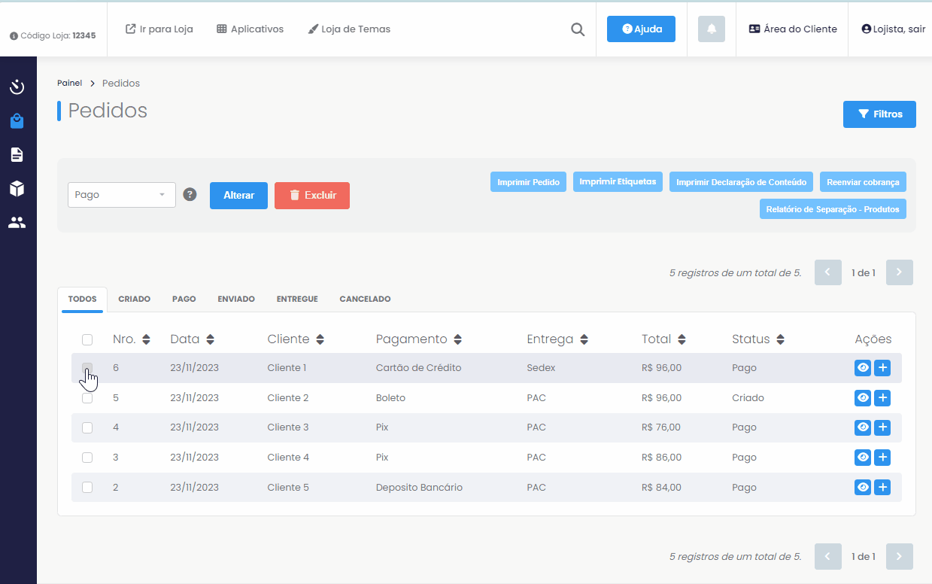Sort orders by Total column arrows
932x584 pixels.
tap(682, 339)
